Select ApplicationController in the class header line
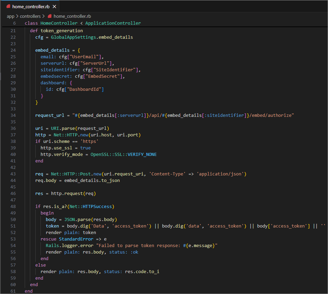The height and width of the screenshot is (294, 328). point(113,23)
